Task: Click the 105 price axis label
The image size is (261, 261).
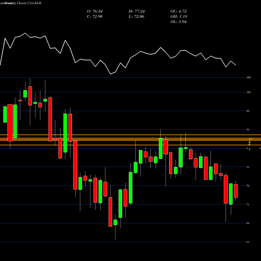Action: (248, 77)
